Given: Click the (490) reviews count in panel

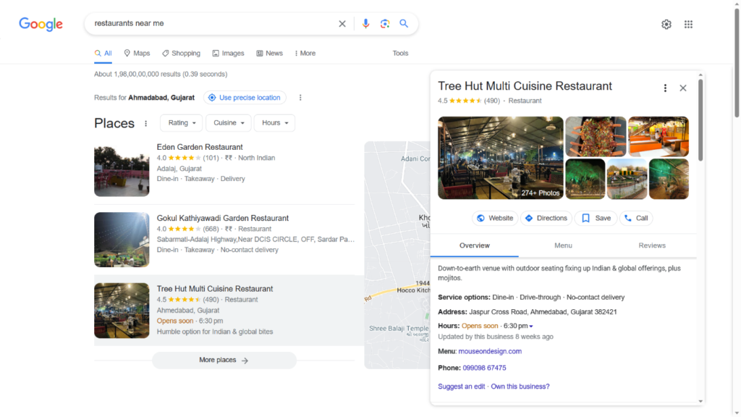Looking at the screenshot, I should [491, 101].
